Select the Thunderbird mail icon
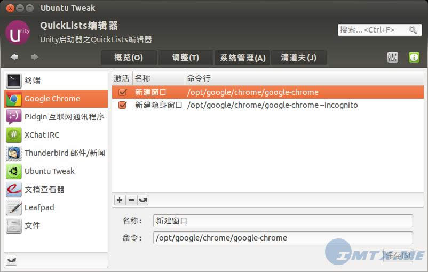The width and height of the screenshot is (428, 272). pyautogui.click(x=14, y=153)
